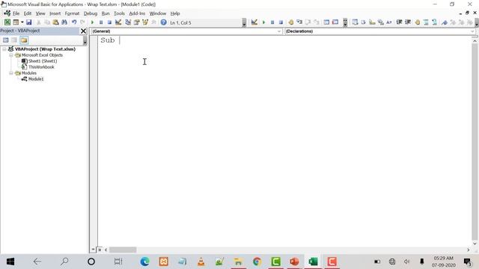Click List Properties/Methods icon
This screenshot has width=479, height=269.
click(355, 22)
